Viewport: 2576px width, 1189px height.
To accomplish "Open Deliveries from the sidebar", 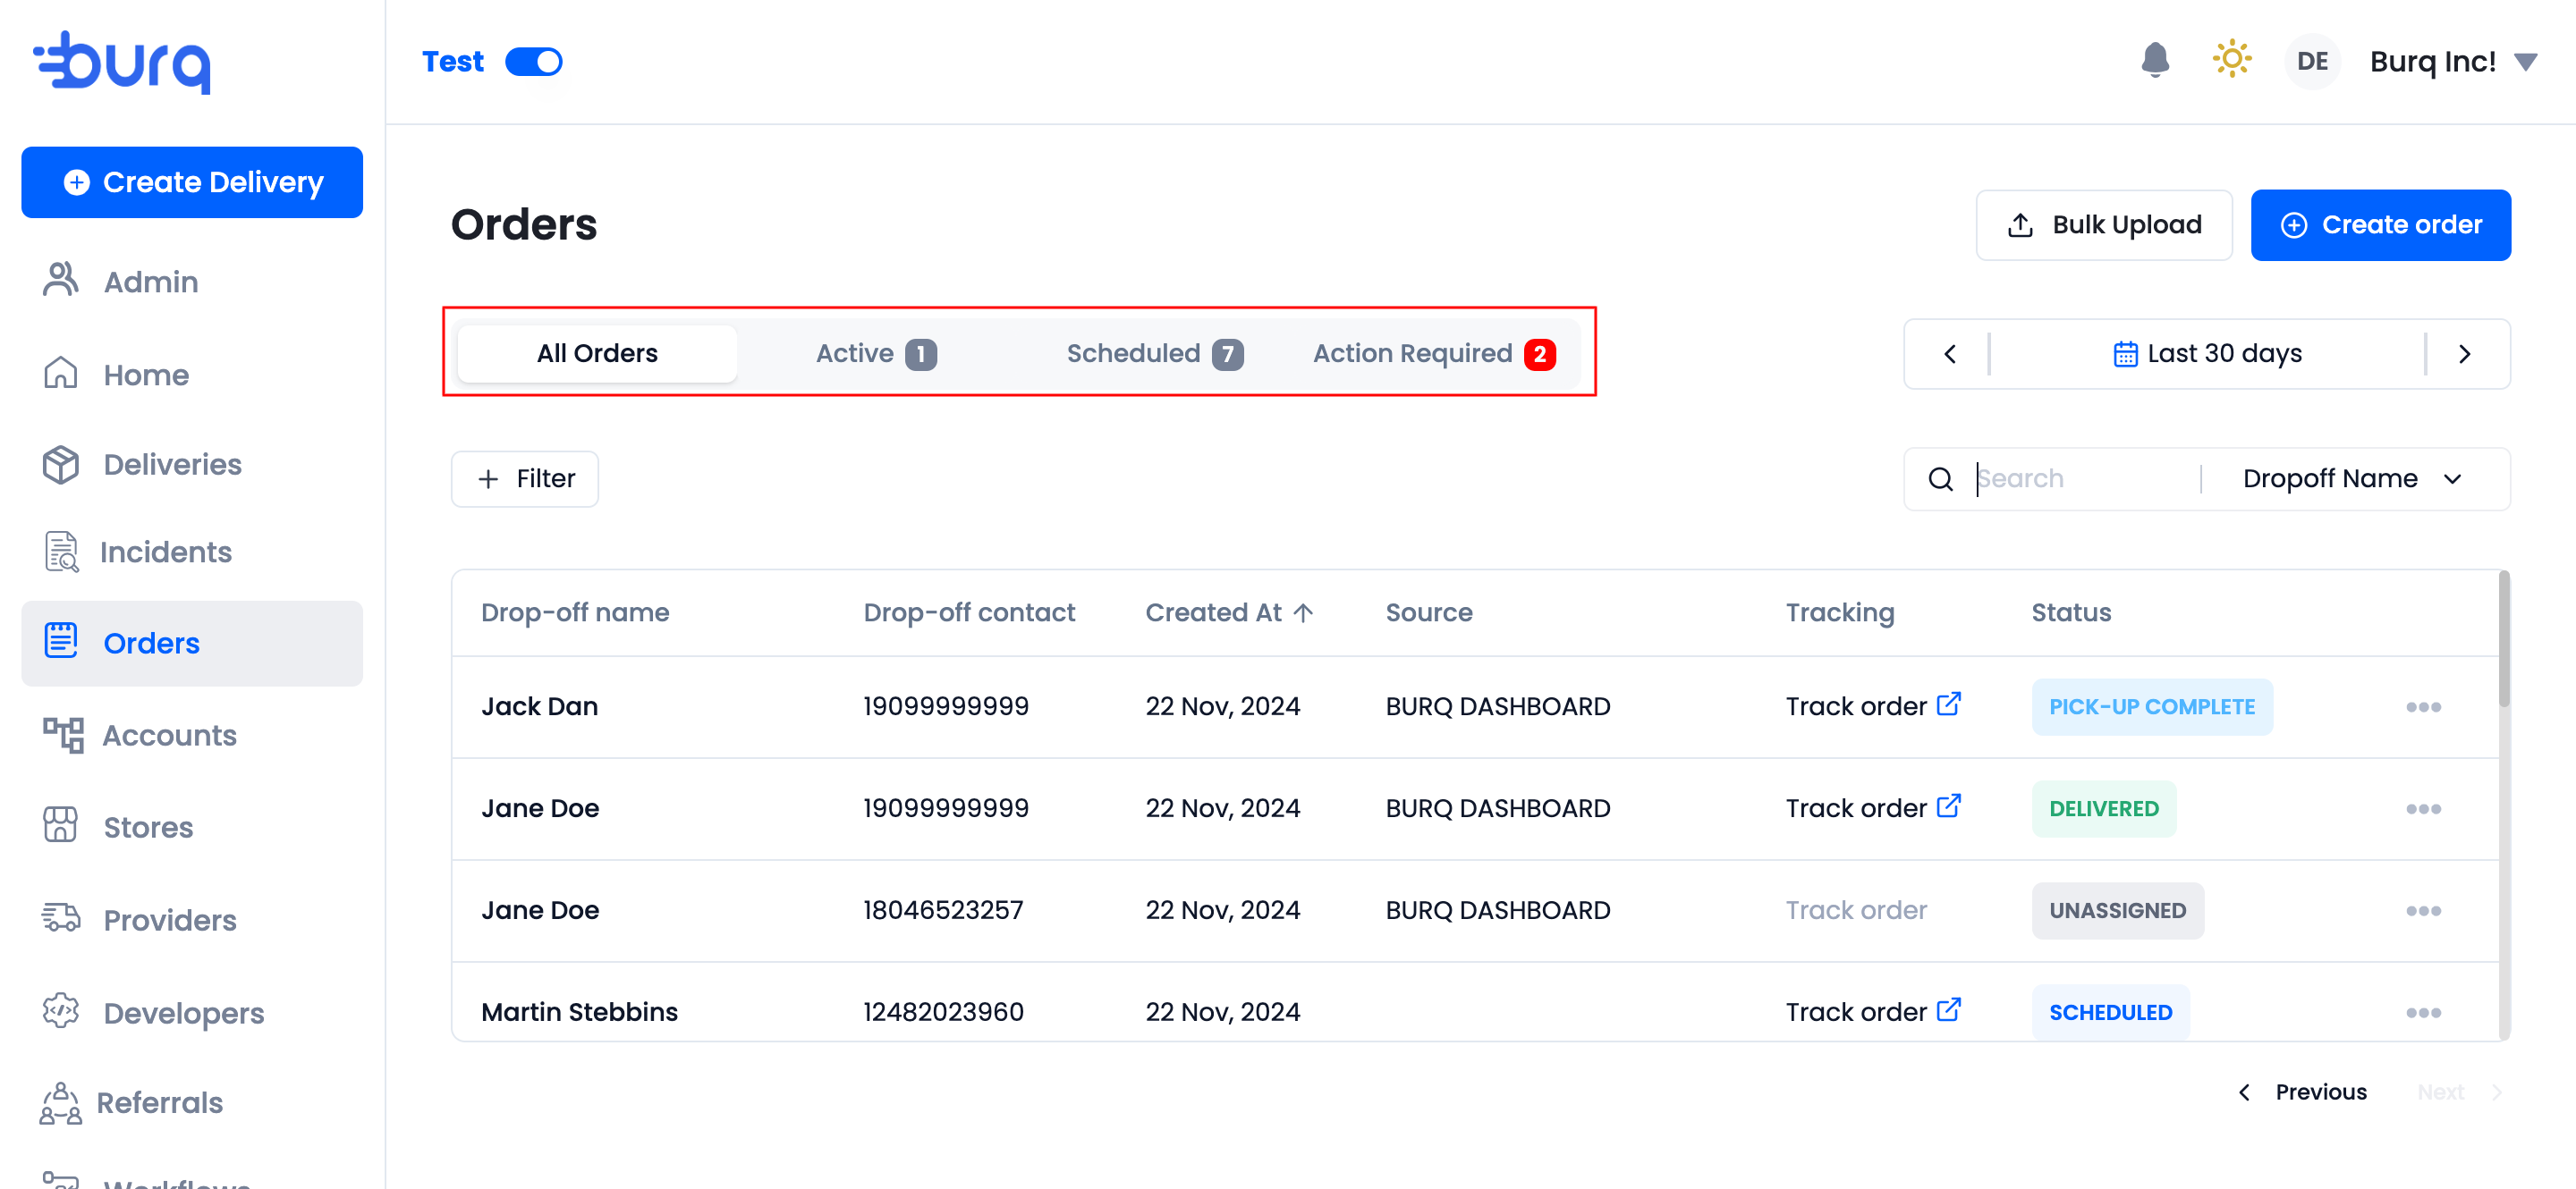I will tap(172, 465).
